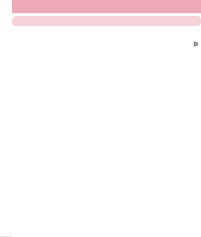Open the gear settings menu
This screenshot has width=201, height=237.
tap(196, 44)
